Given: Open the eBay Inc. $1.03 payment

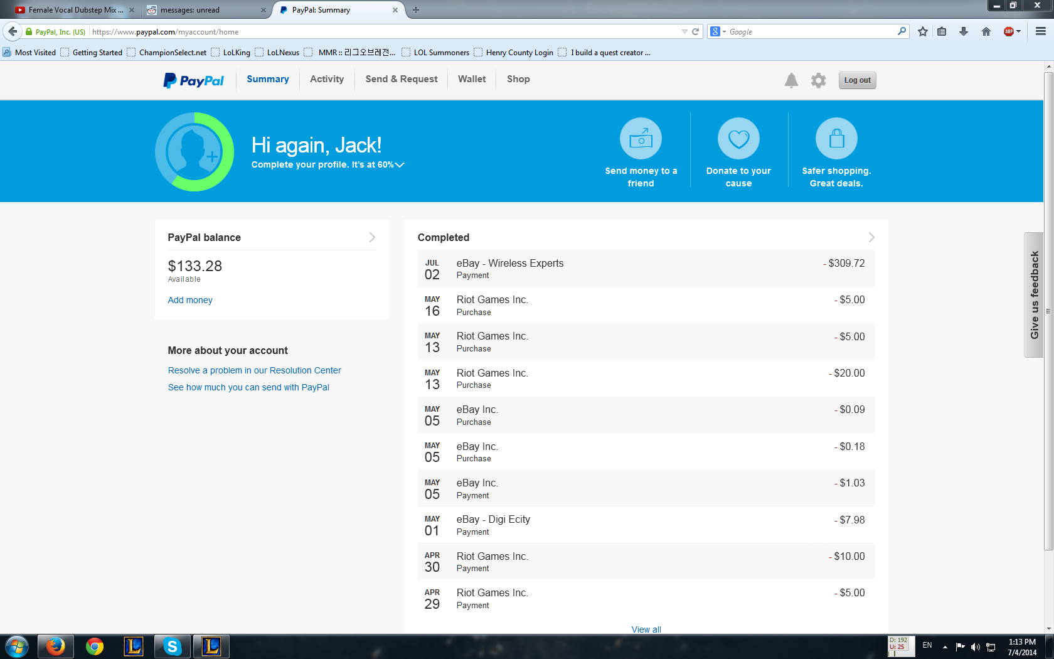Looking at the screenshot, I should point(646,488).
